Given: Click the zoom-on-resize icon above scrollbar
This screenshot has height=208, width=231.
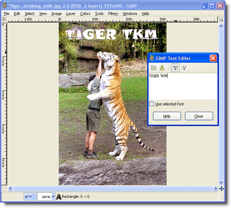Looking at the screenshot, I should coord(221,20).
